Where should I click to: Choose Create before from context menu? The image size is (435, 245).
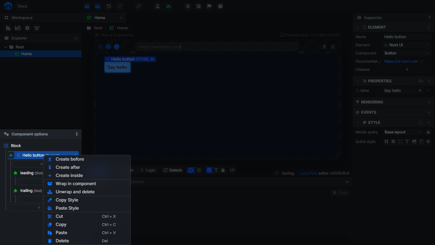87,159
